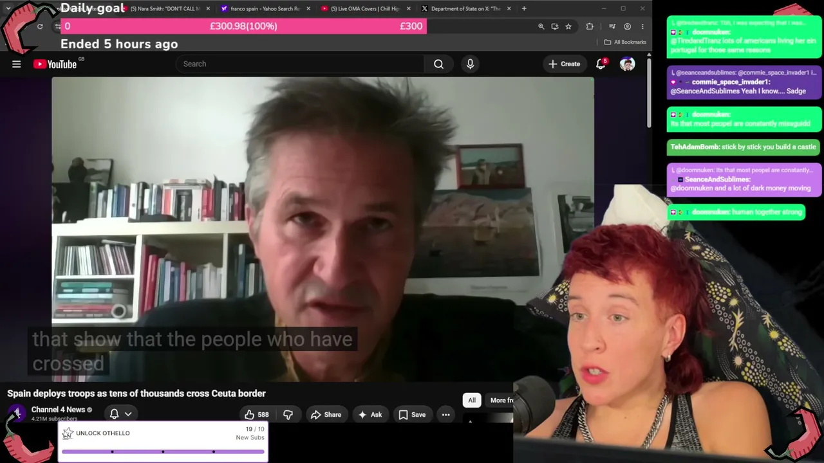Open the media controls icon in toolbar
The image size is (824, 463).
pos(612,26)
